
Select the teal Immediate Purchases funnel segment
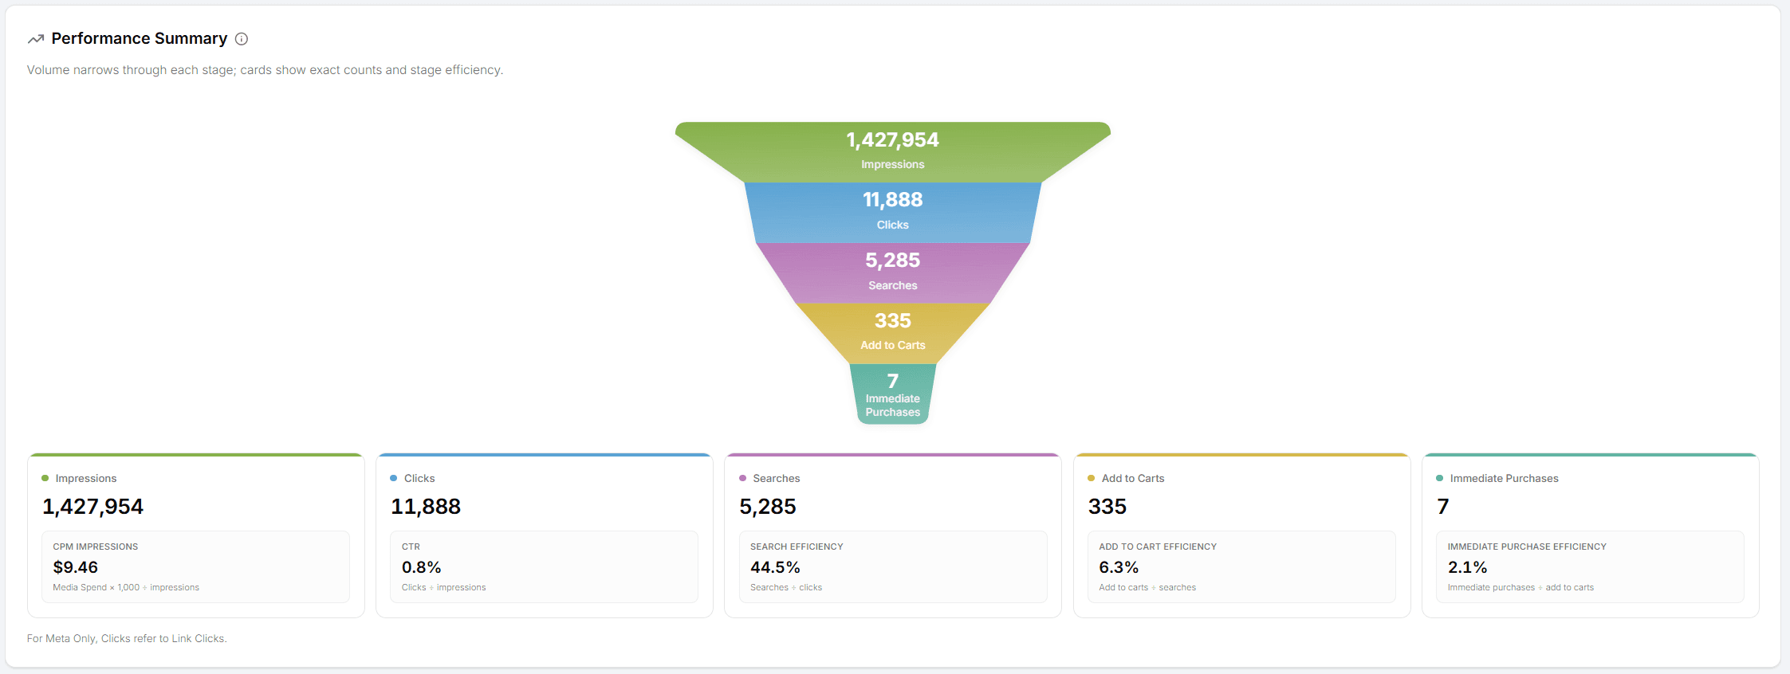pyautogui.click(x=893, y=394)
